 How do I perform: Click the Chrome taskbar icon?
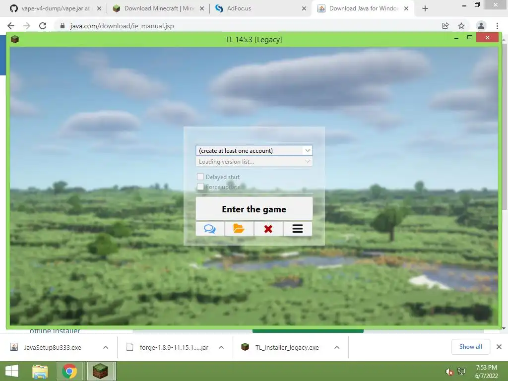(x=69, y=371)
